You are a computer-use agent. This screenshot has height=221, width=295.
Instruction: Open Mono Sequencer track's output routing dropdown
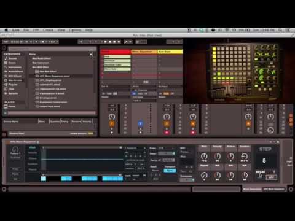(x=144, y=97)
